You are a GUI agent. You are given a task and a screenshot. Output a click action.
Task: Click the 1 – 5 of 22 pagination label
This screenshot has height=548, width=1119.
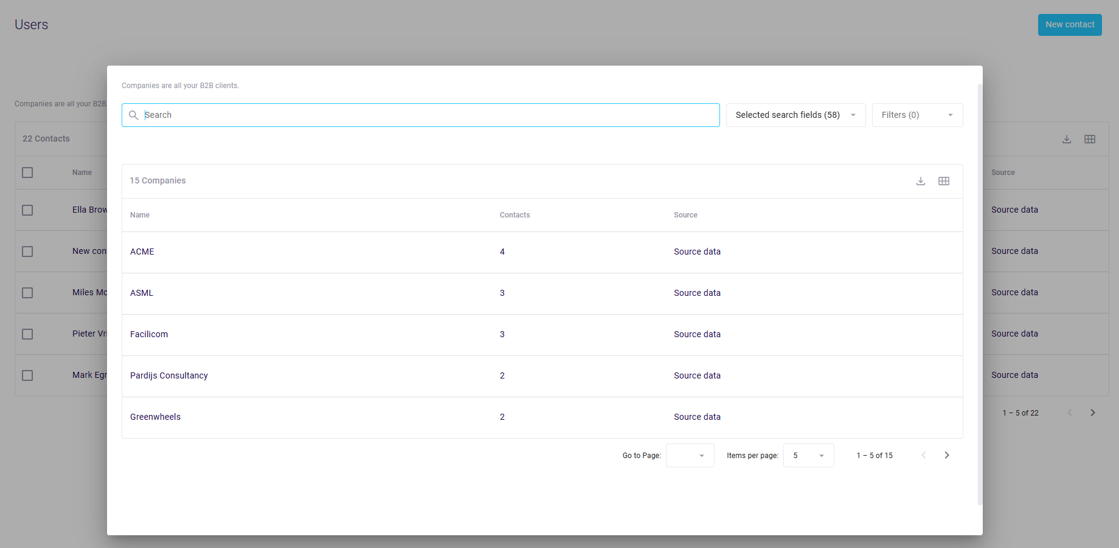click(1020, 413)
